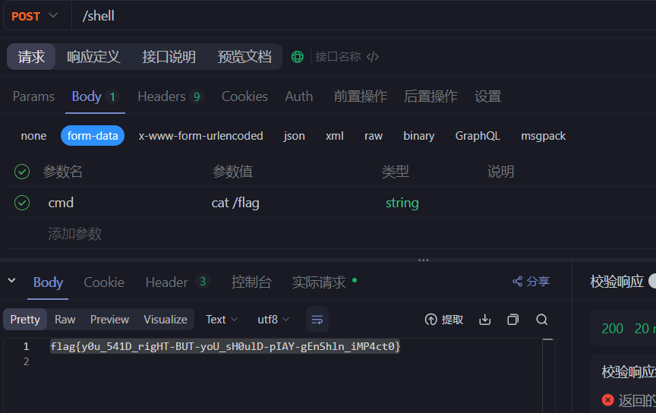
Task: Click the 'cat /flag' parameter value
Action: [x=235, y=203]
